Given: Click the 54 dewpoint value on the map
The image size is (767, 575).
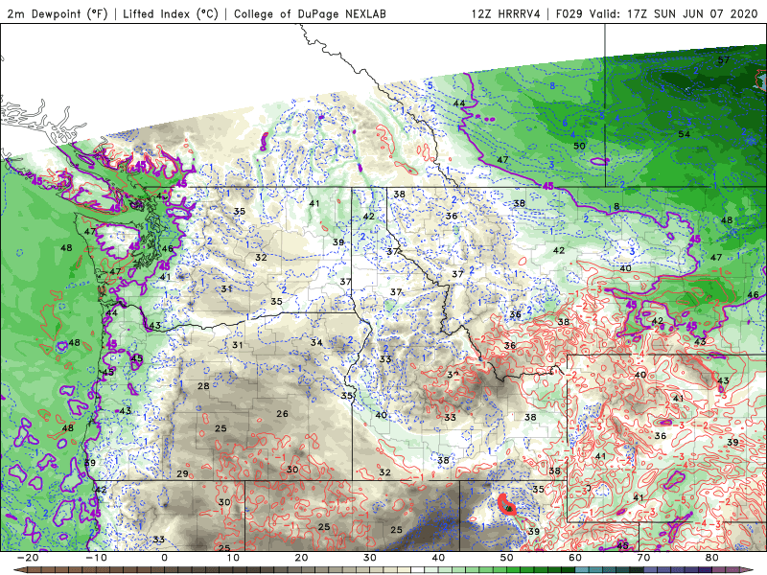Looking at the screenshot, I should [x=684, y=134].
